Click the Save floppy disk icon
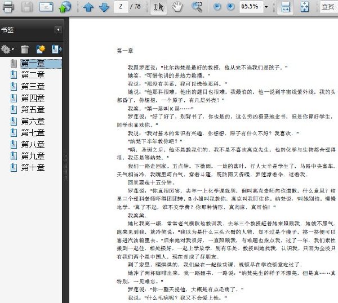This screenshot has width=338, height=303. (x=27, y=7)
